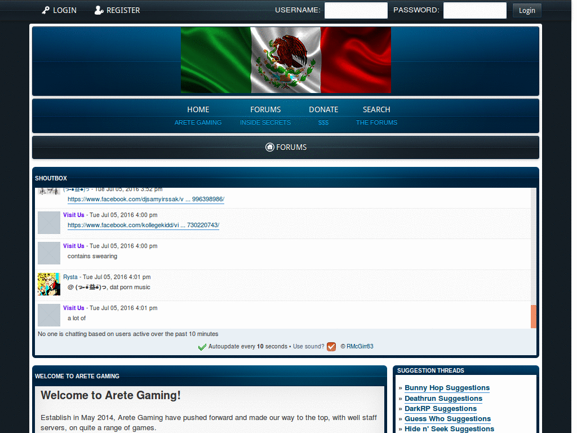The width and height of the screenshot is (577, 433).
Task: Click the 'Tue Jul 05, 2016 4:01 pm' timestamp by Rysta
Action: click(x=117, y=277)
